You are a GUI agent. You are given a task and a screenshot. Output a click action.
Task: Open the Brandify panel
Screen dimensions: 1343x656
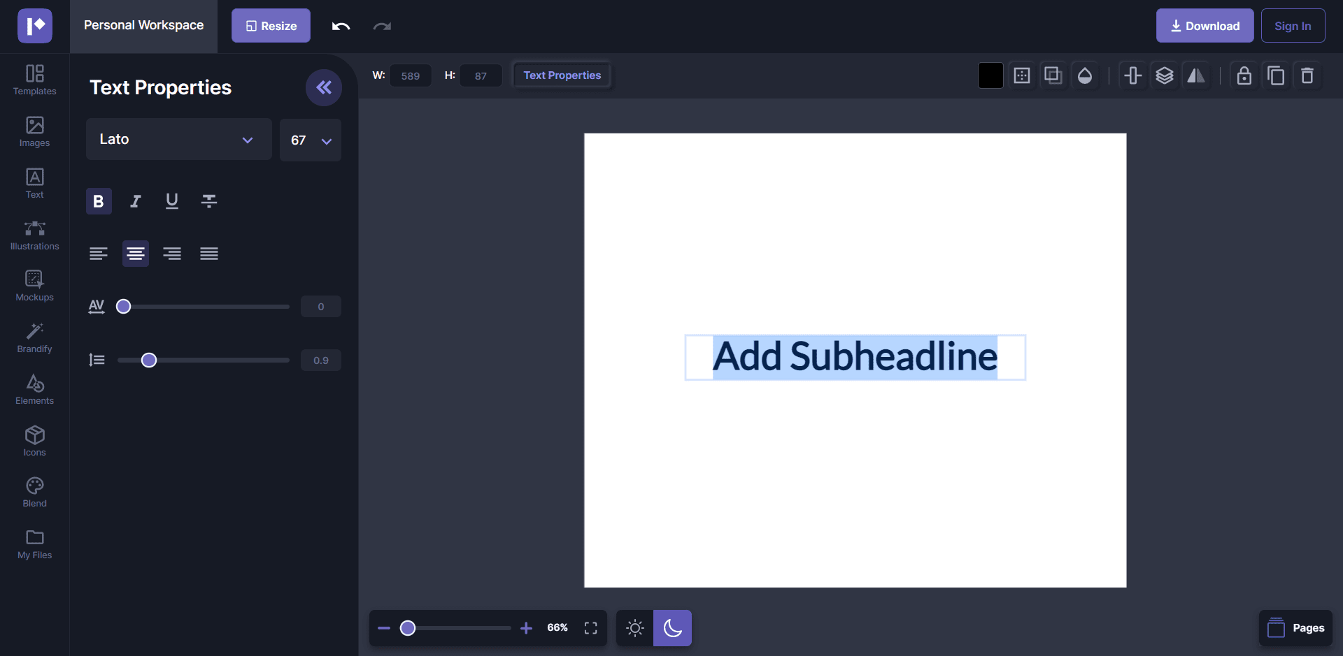click(34, 337)
